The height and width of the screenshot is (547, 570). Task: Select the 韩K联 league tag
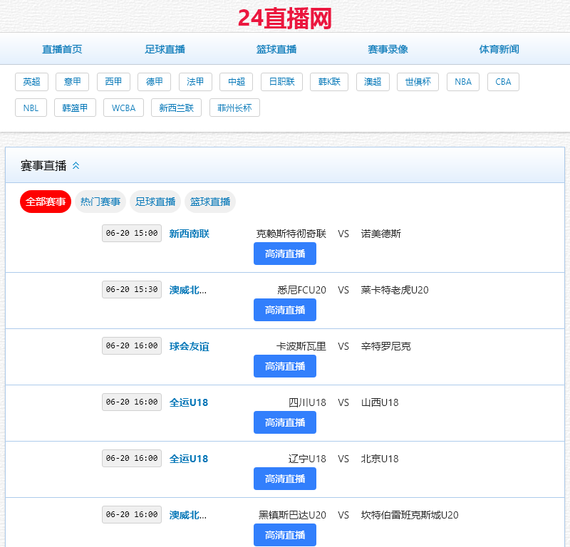tap(329, 82)
